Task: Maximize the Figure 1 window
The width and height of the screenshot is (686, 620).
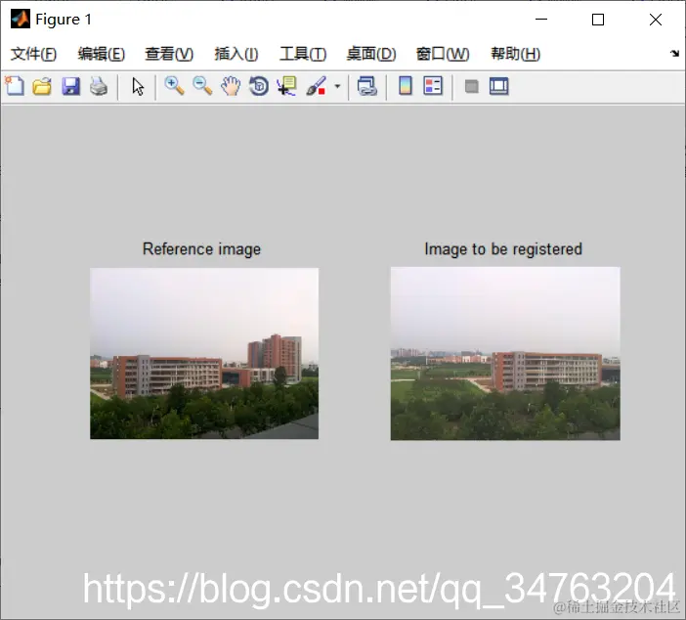Action: 598,20
